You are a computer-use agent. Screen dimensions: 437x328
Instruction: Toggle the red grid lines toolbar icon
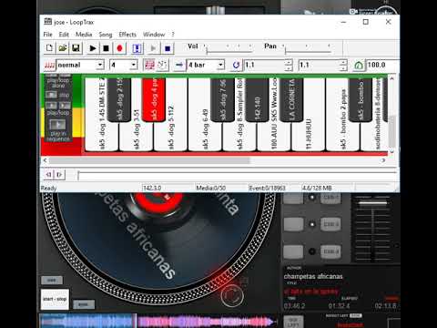(149, 65)
